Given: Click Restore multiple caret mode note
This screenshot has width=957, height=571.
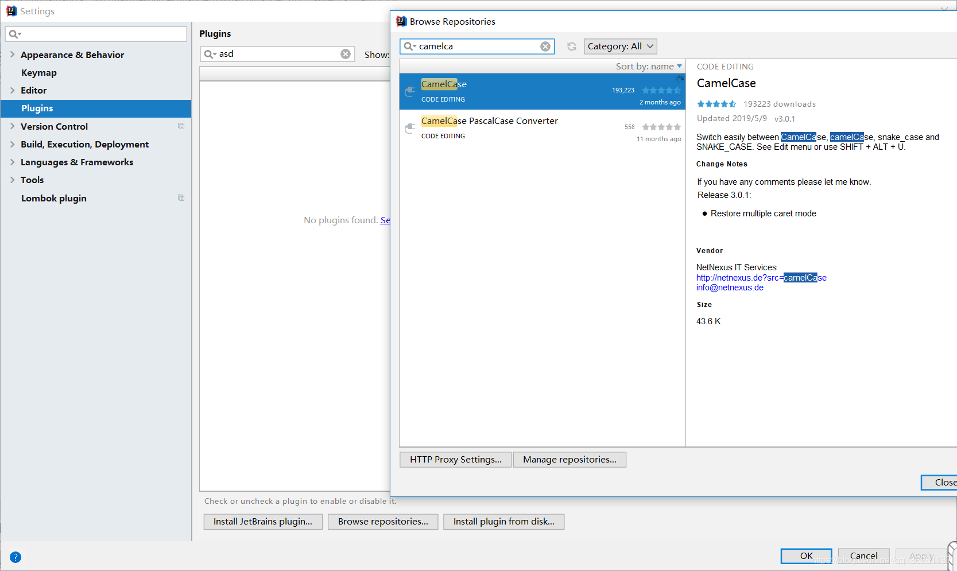Looking at the screenshot, I should point(764,213).
